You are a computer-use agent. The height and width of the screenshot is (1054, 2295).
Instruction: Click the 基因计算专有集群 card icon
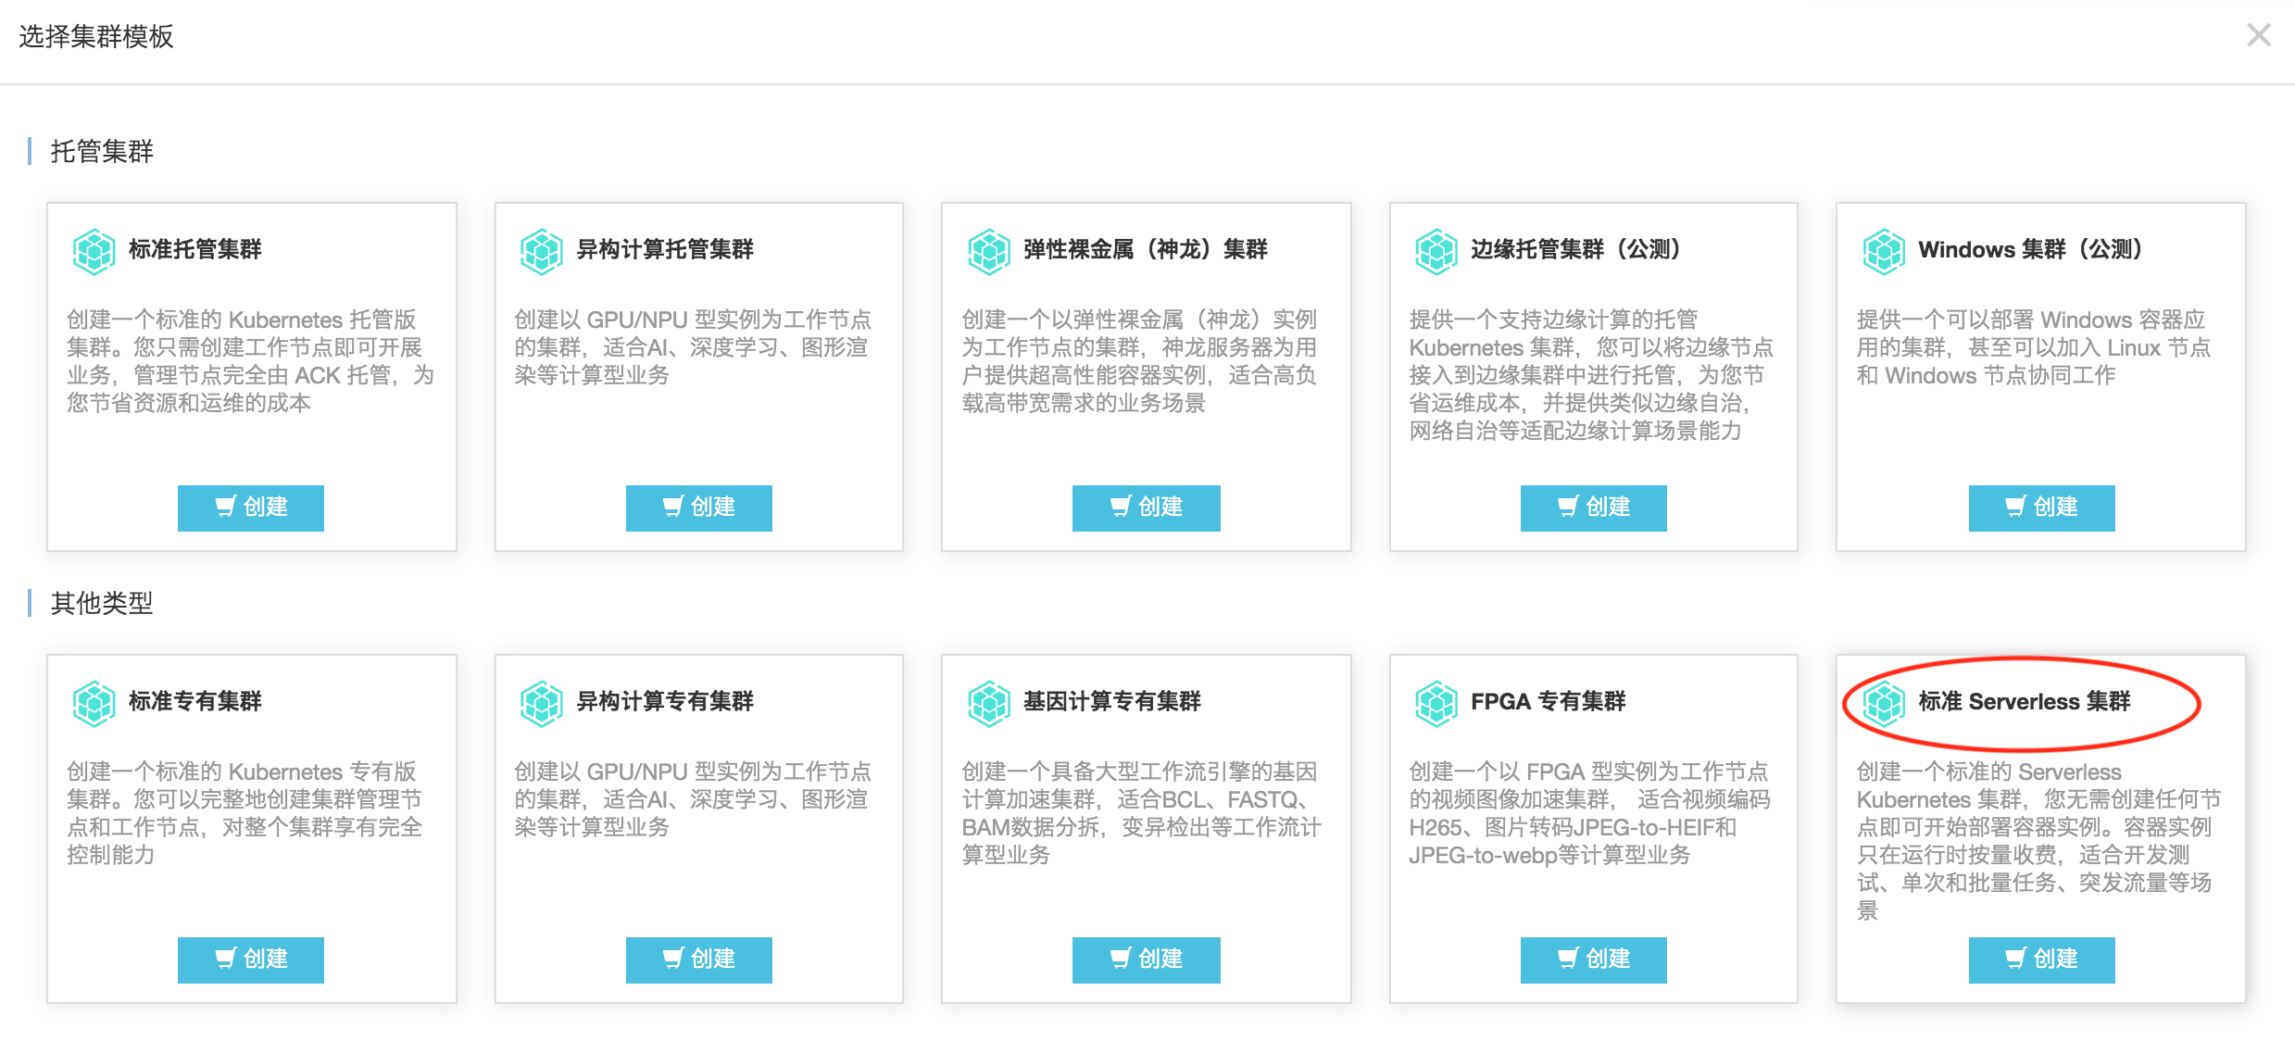point(988,703)
